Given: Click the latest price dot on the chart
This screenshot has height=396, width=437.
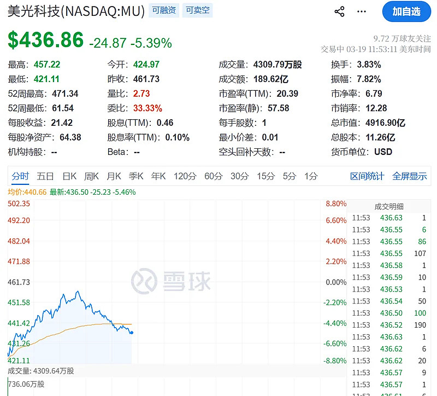Looking at the screenshot, I should click(x=132, y=333).
